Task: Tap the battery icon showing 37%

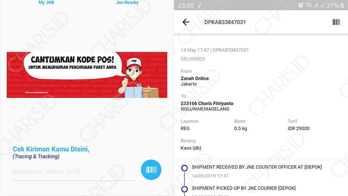Action: [x=342, y=5]
